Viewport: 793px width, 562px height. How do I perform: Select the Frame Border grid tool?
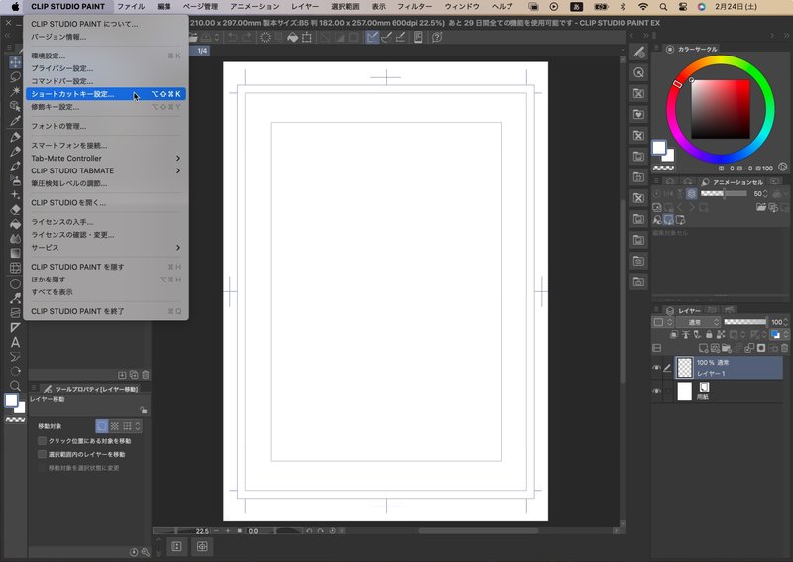[15, 268]
